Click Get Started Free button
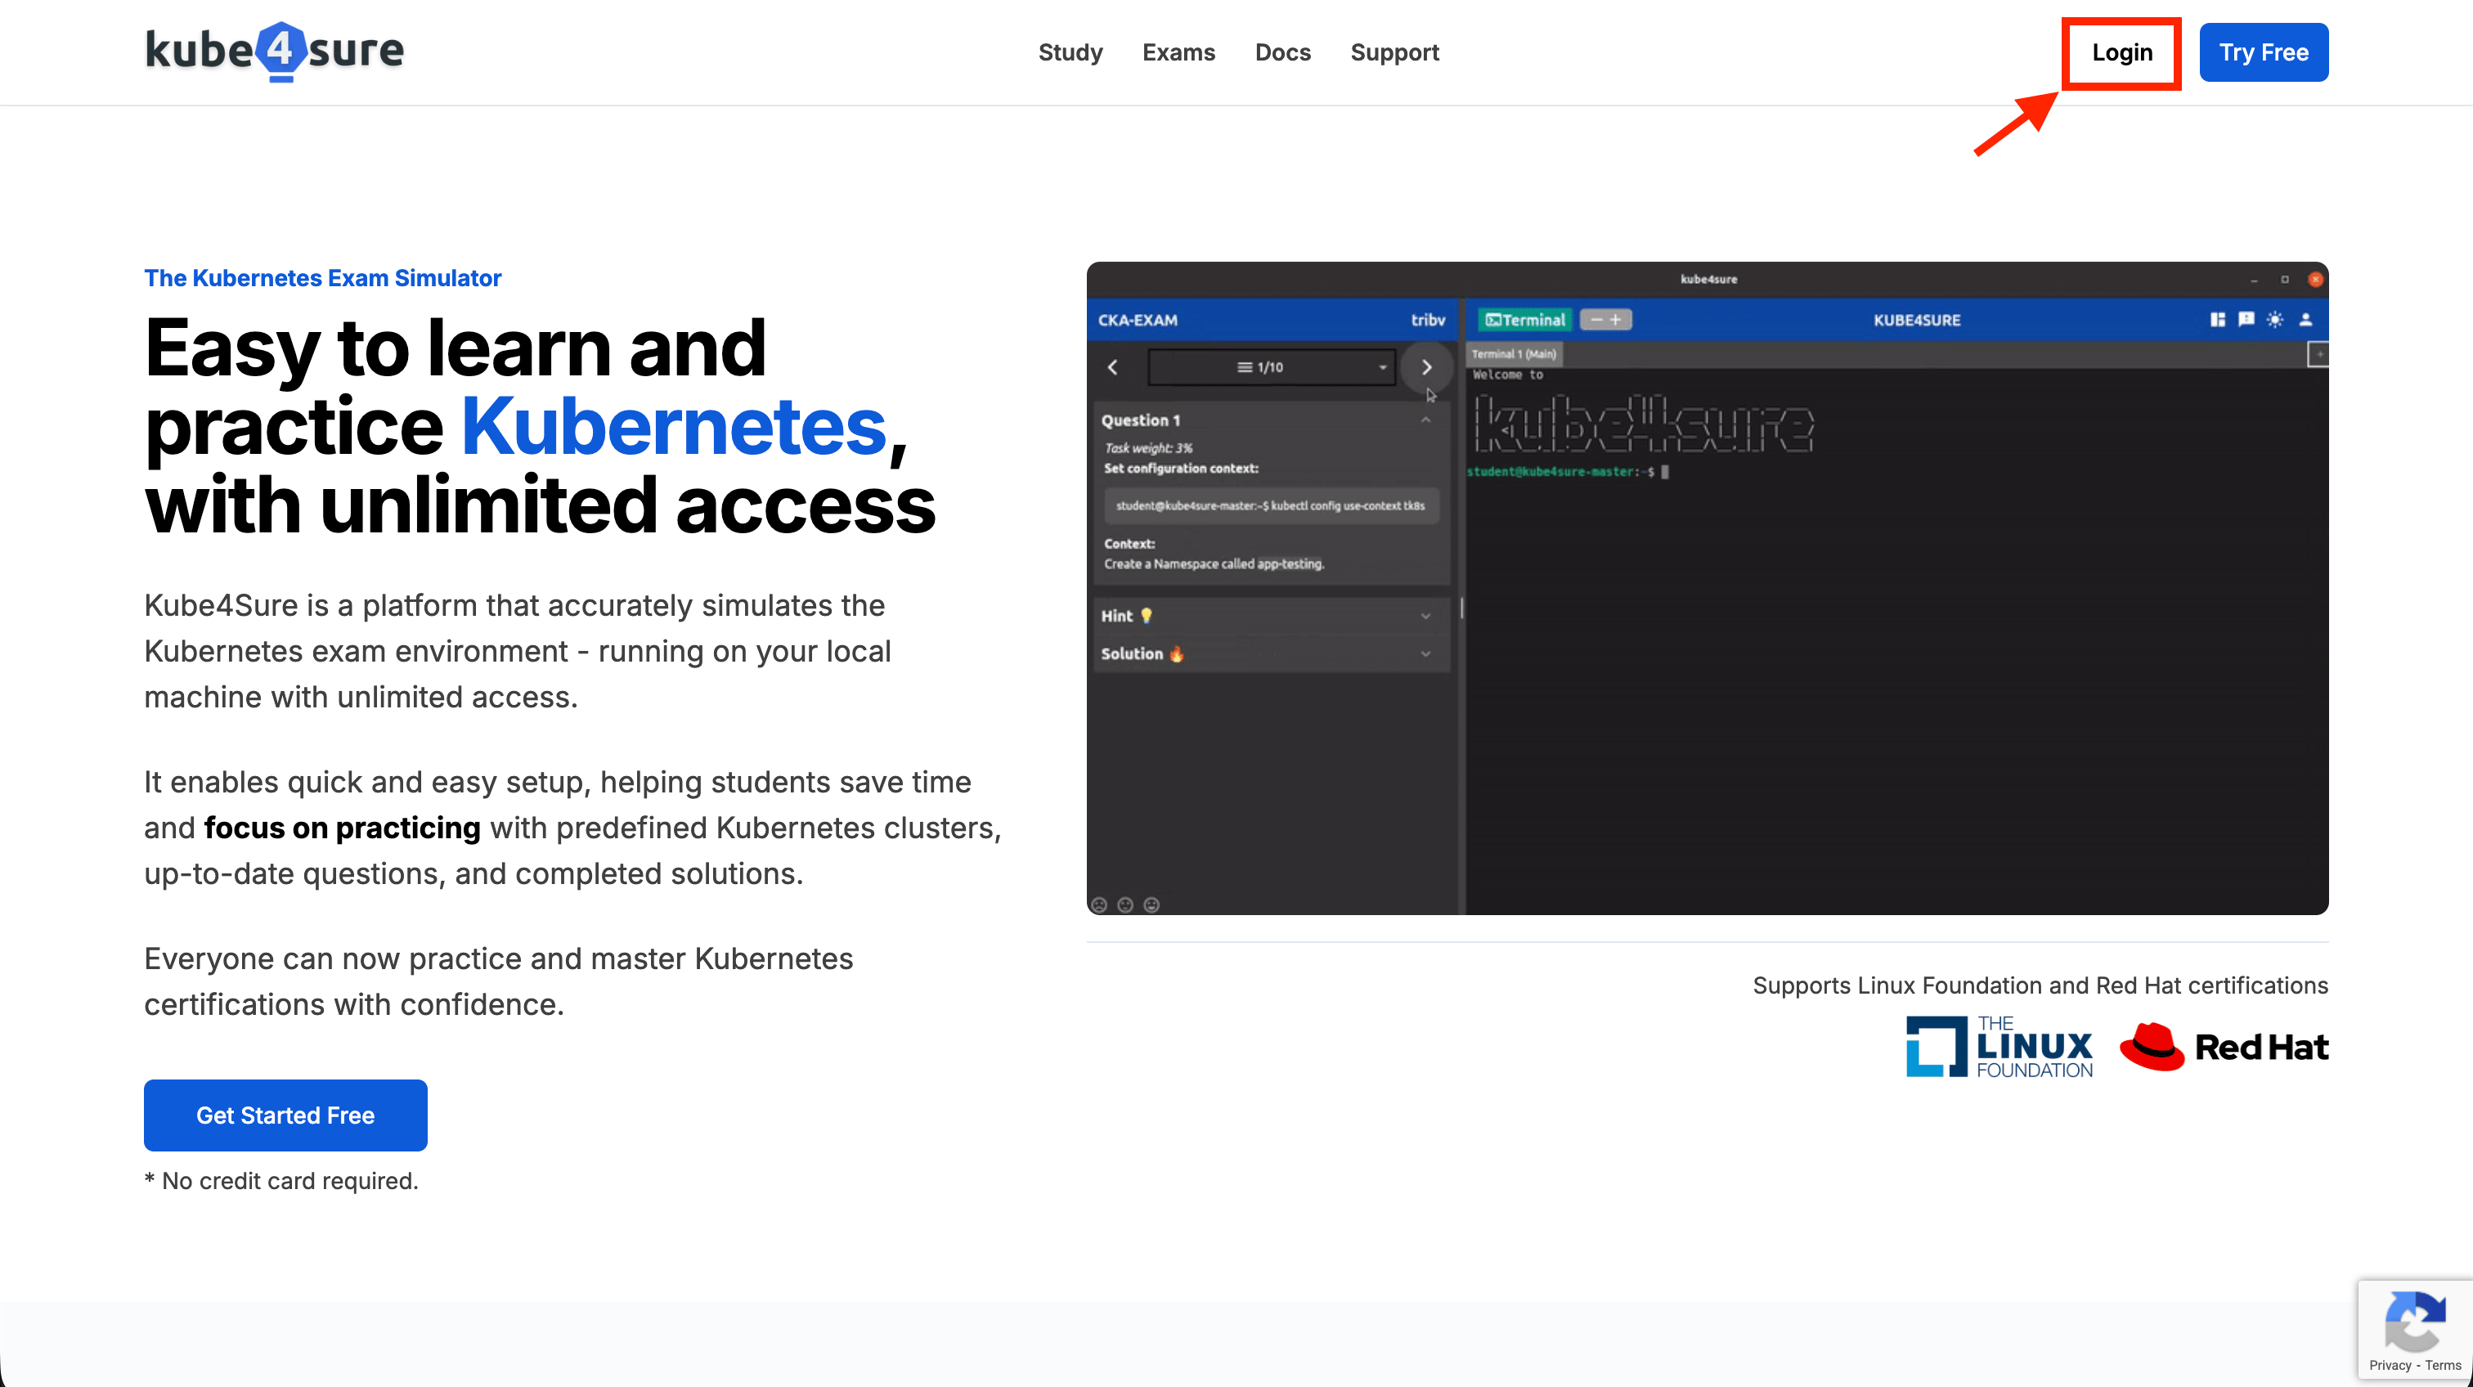This screenshot has width=2473, height=1387. click(x=285, y=1115)
